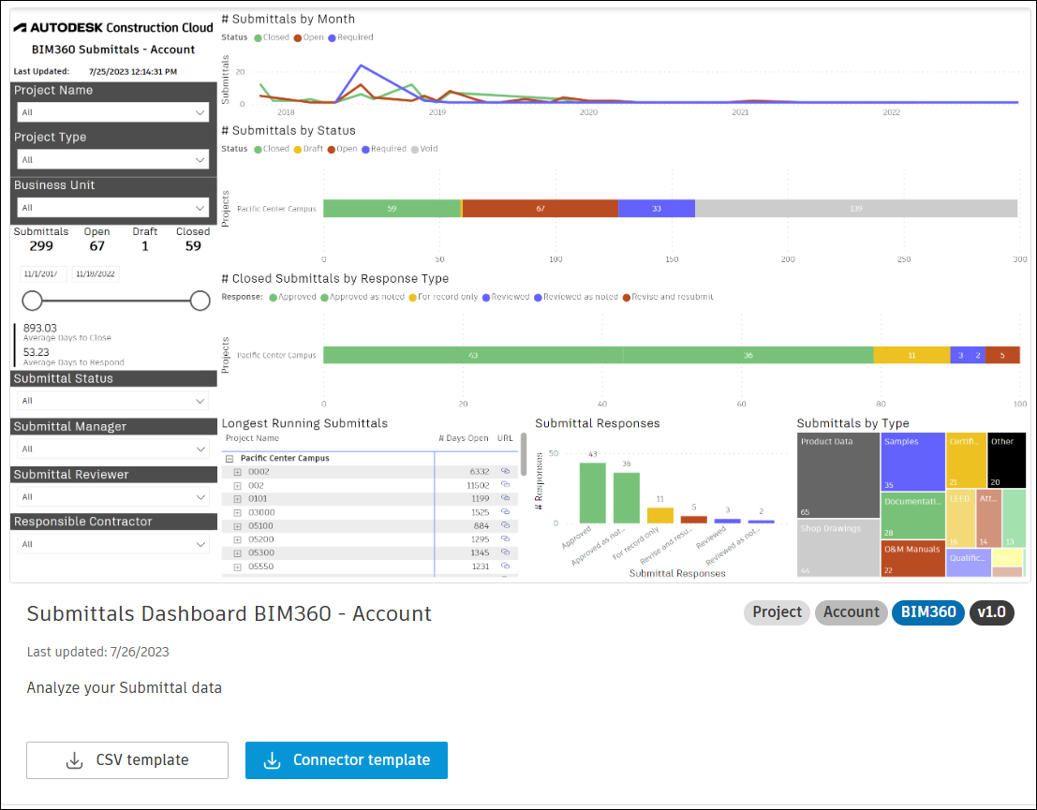Select the Approved bar labeled 43
This screenshot has width=1037, height=810.
pyautogui.click(x=593, y=493)
